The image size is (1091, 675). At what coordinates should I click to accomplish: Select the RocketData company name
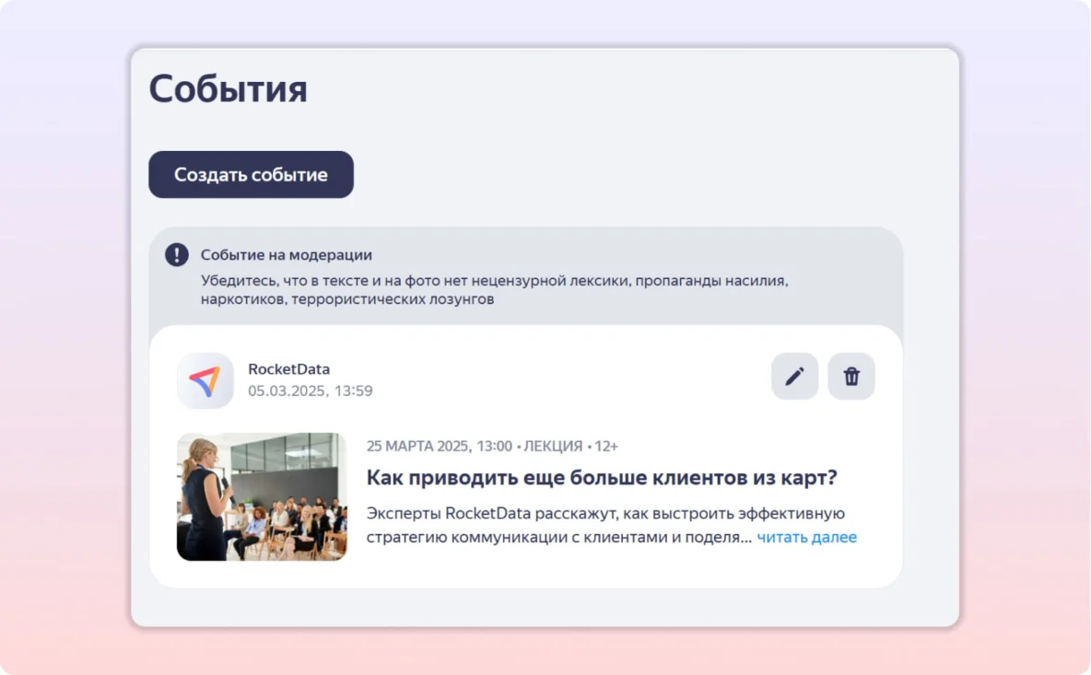[x=288, y=369]
